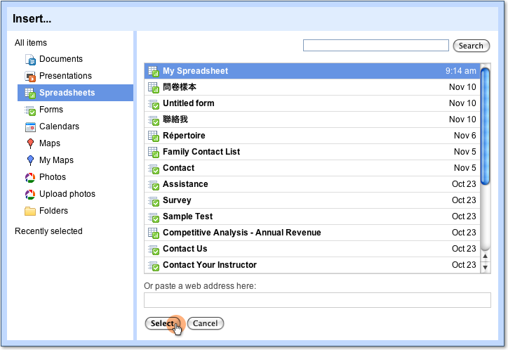This screenshot has height=350, width=508.
Task: Select Contact Your Instructor form
Action: (312, 265)
